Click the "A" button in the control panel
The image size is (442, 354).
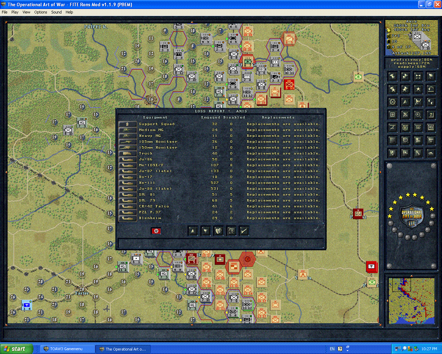(405, 102)
